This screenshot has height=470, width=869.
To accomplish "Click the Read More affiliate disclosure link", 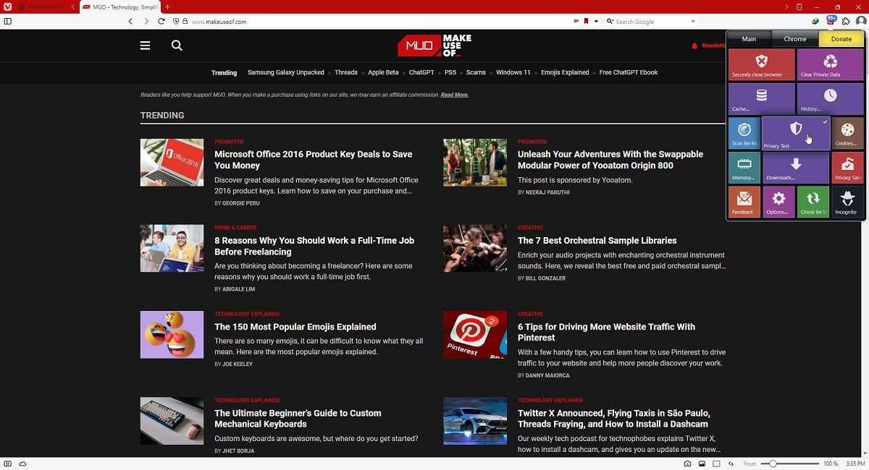I will tap(454, 94).
